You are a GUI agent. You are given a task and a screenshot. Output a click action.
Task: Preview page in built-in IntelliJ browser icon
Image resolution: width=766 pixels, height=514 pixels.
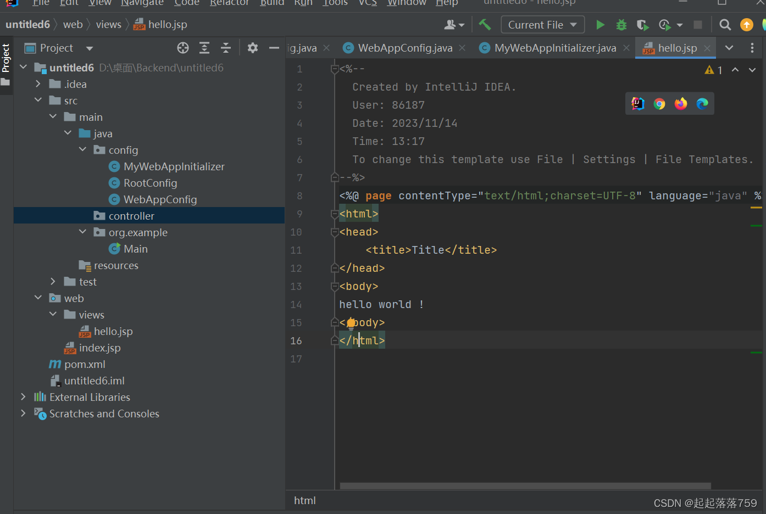click(638, 103)
